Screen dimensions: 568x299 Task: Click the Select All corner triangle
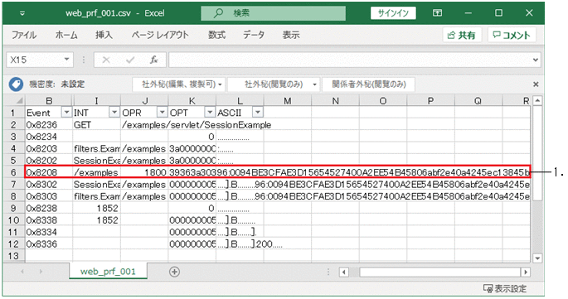coord(19,100)
